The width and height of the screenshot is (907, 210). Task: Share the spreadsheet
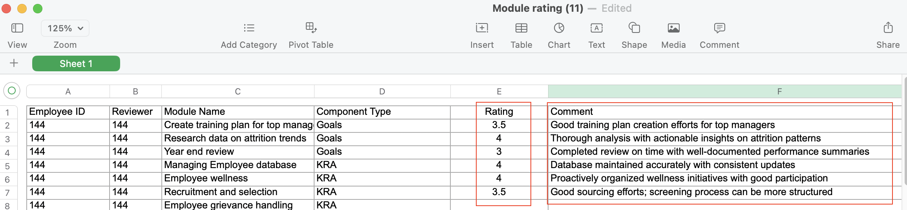pos(888,28)
